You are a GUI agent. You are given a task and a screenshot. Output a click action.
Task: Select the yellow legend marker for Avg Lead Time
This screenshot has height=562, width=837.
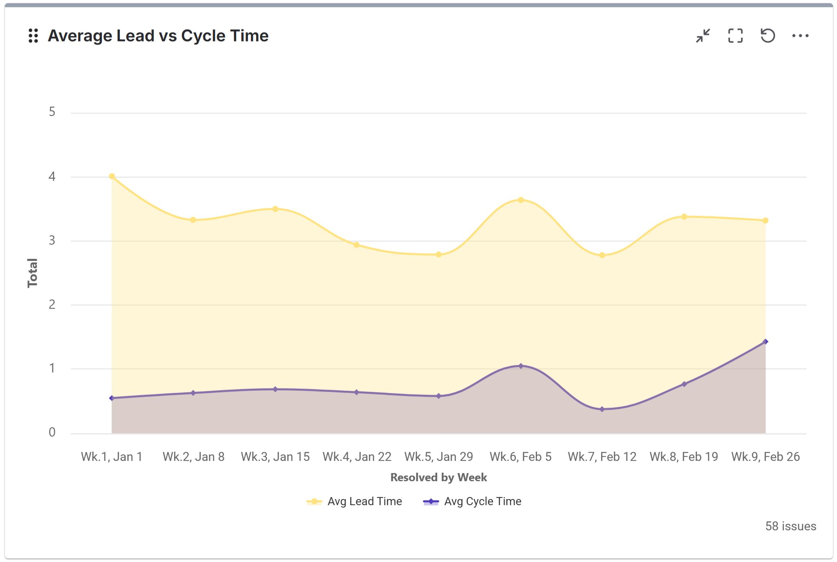coord(315,501)
